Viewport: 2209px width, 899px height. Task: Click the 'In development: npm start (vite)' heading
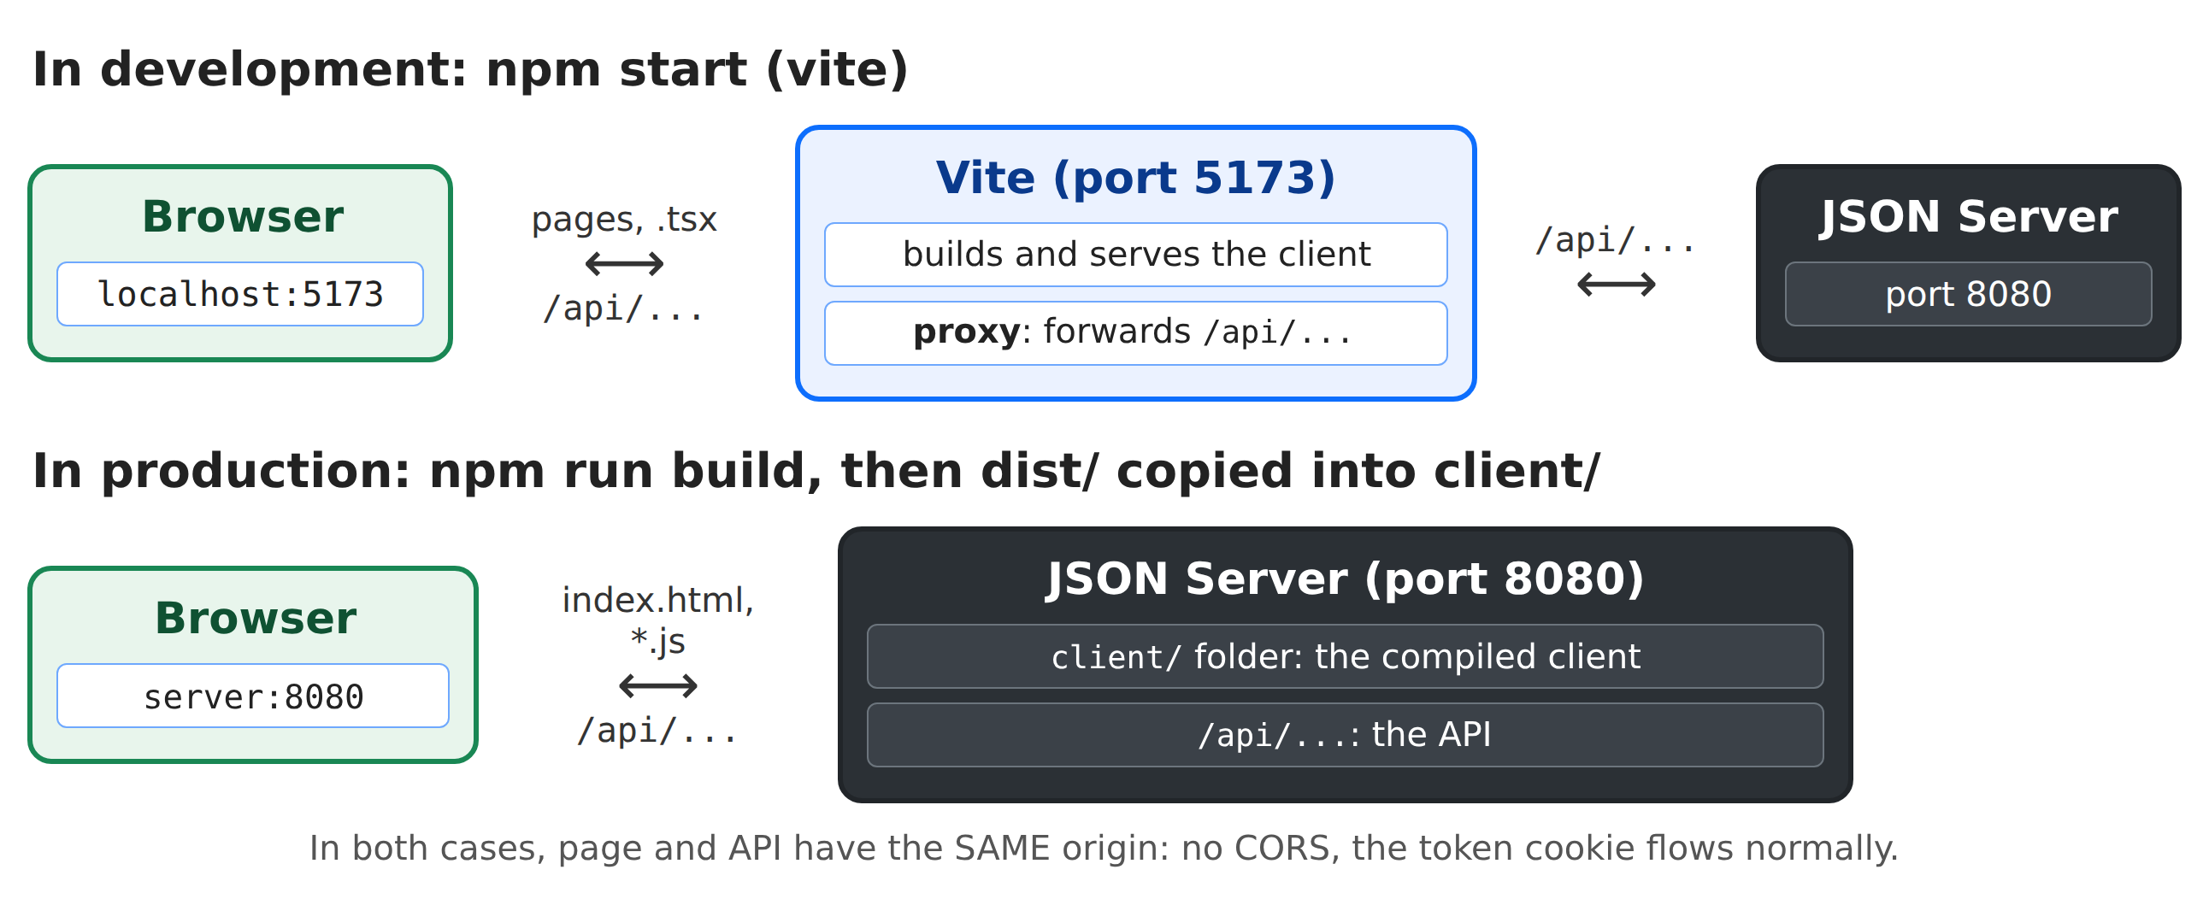click(x=470, y=69)
